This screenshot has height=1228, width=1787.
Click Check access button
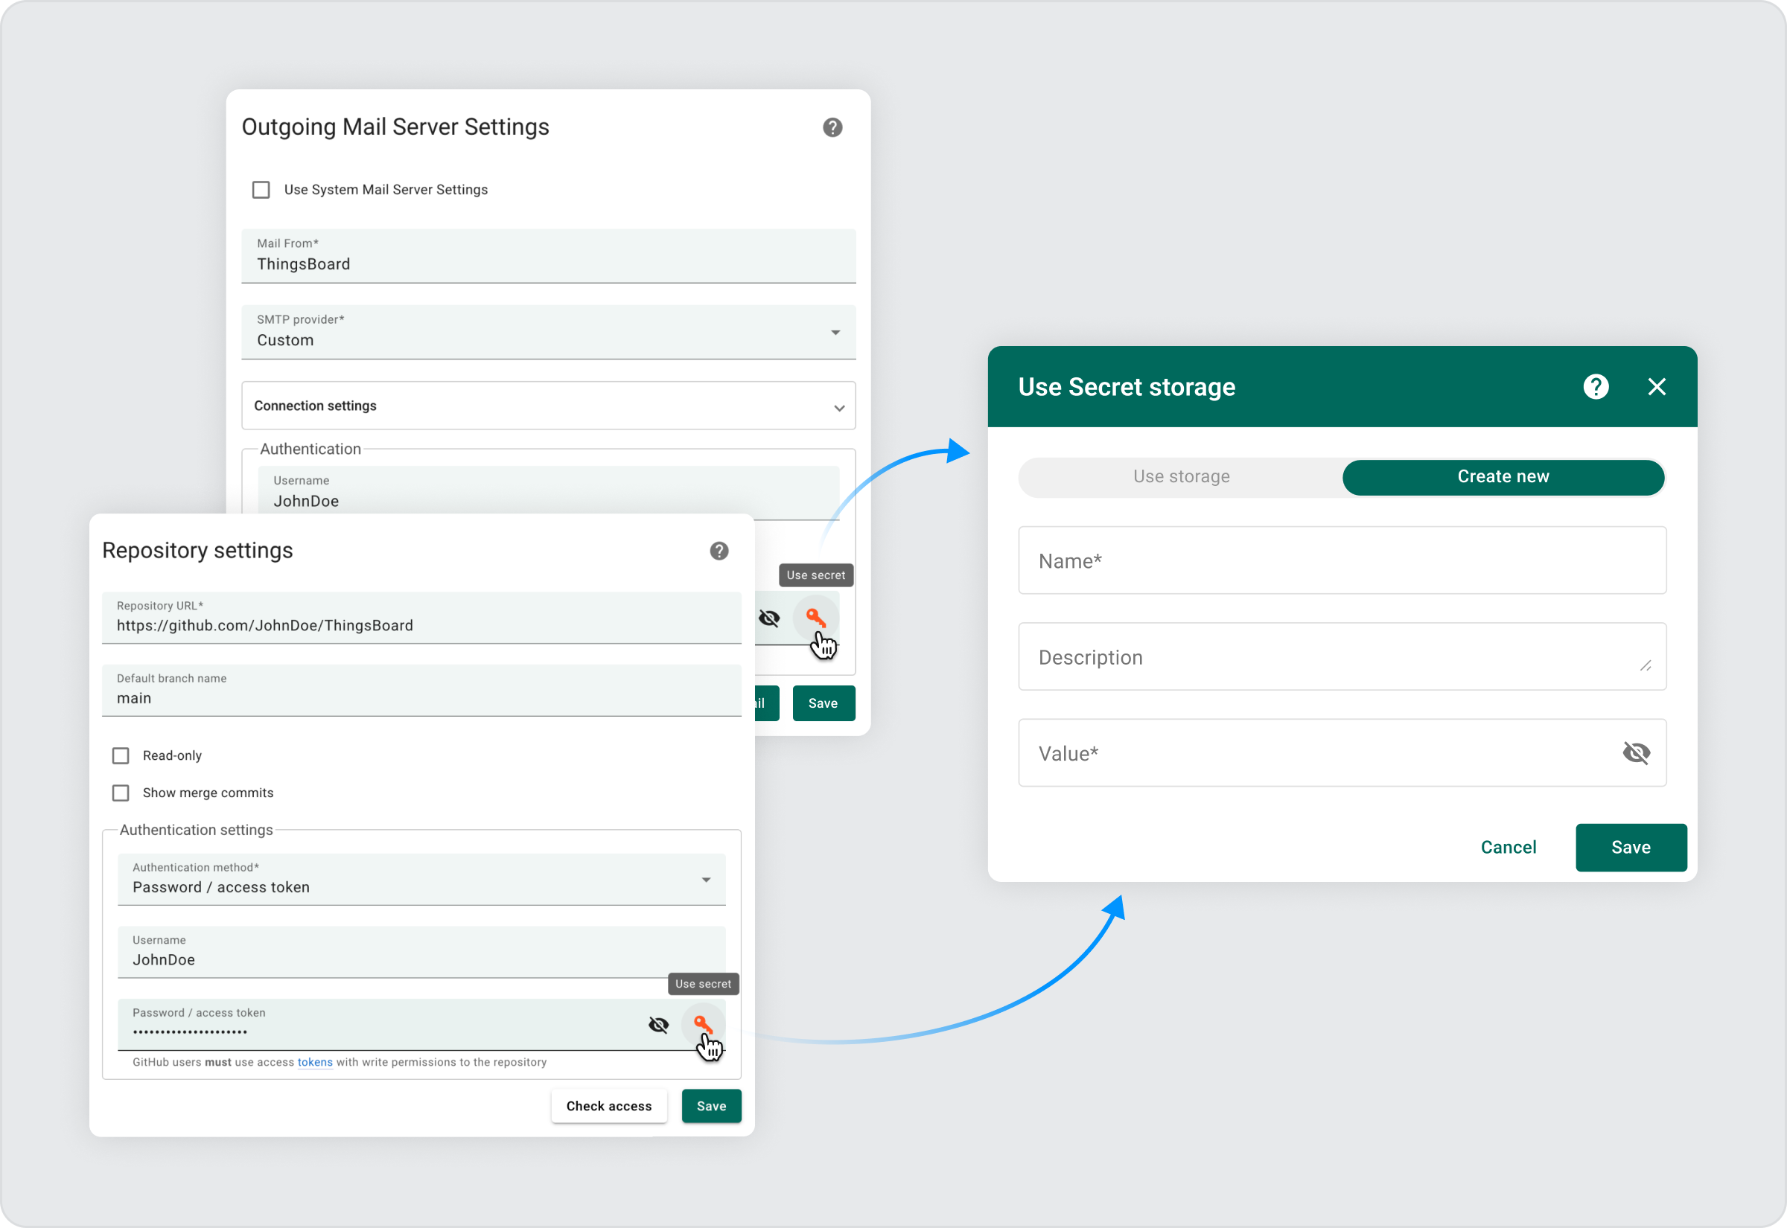[x=609, y=1106]
